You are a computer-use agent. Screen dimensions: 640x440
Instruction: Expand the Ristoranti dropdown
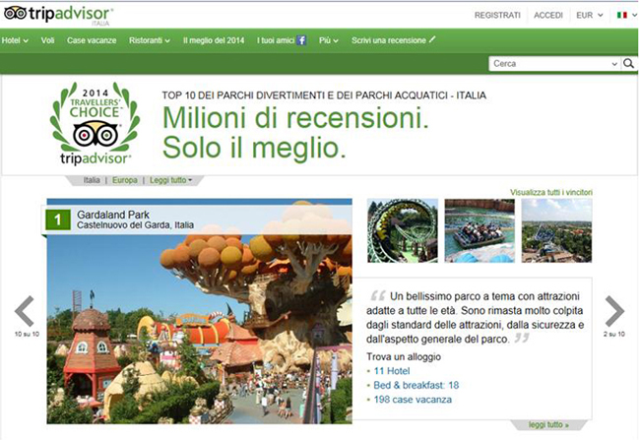[x=150, y=40]
